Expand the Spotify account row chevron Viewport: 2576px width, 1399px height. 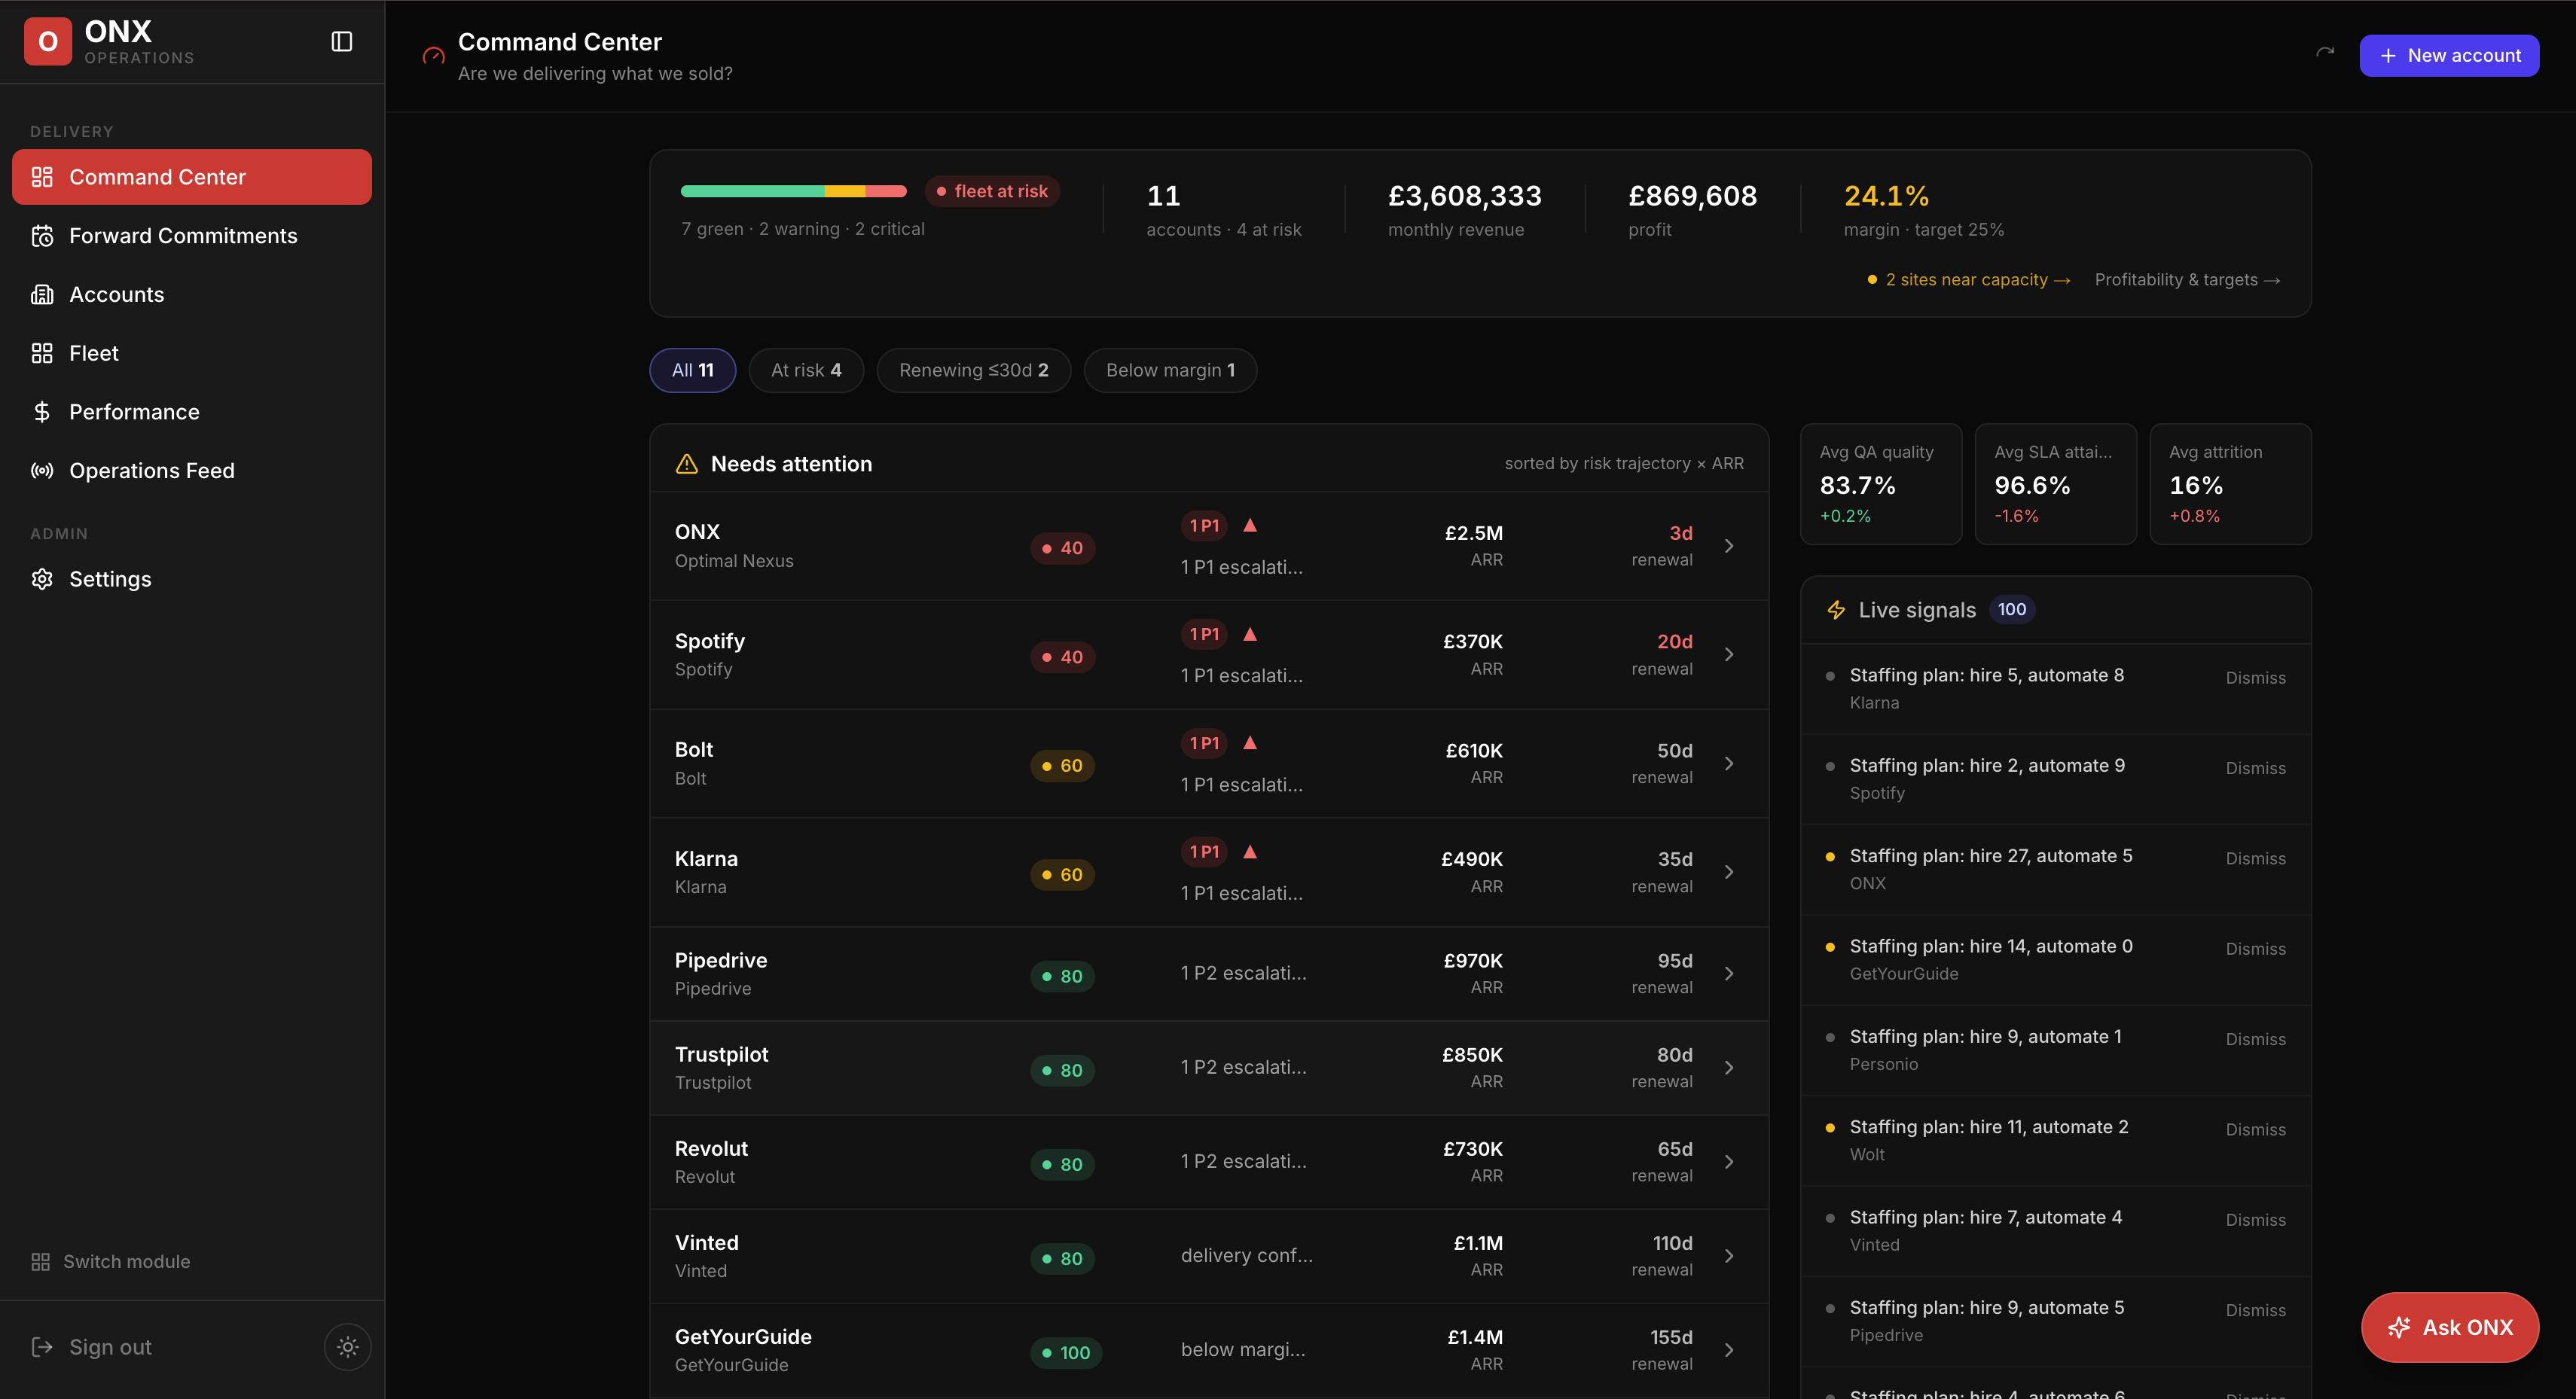point(1729,654)
